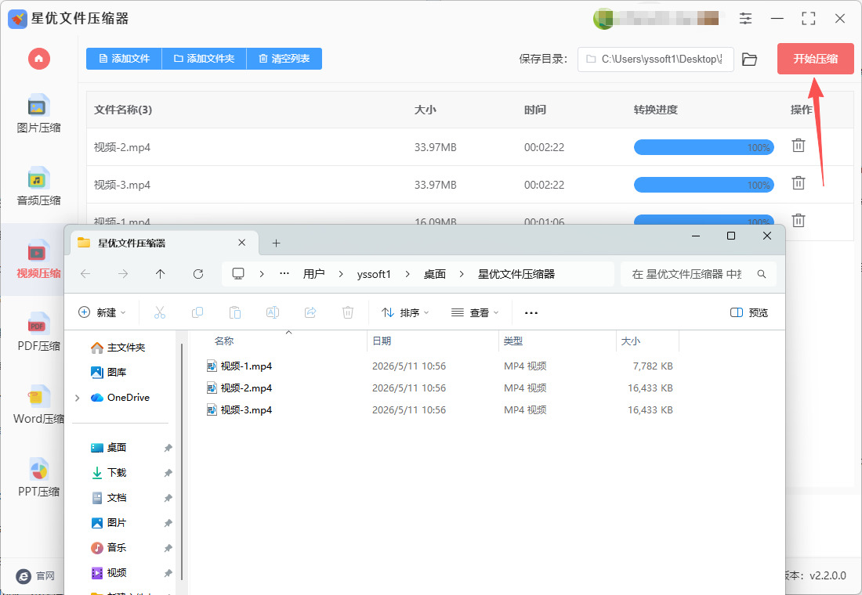Open PDF压缩 in the sidebar
862x595 pixels.
pyautogui.click(x=38, y=332)
